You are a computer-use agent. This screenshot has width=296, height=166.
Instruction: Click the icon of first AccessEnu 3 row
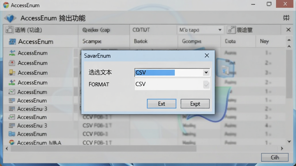[12, 109]
